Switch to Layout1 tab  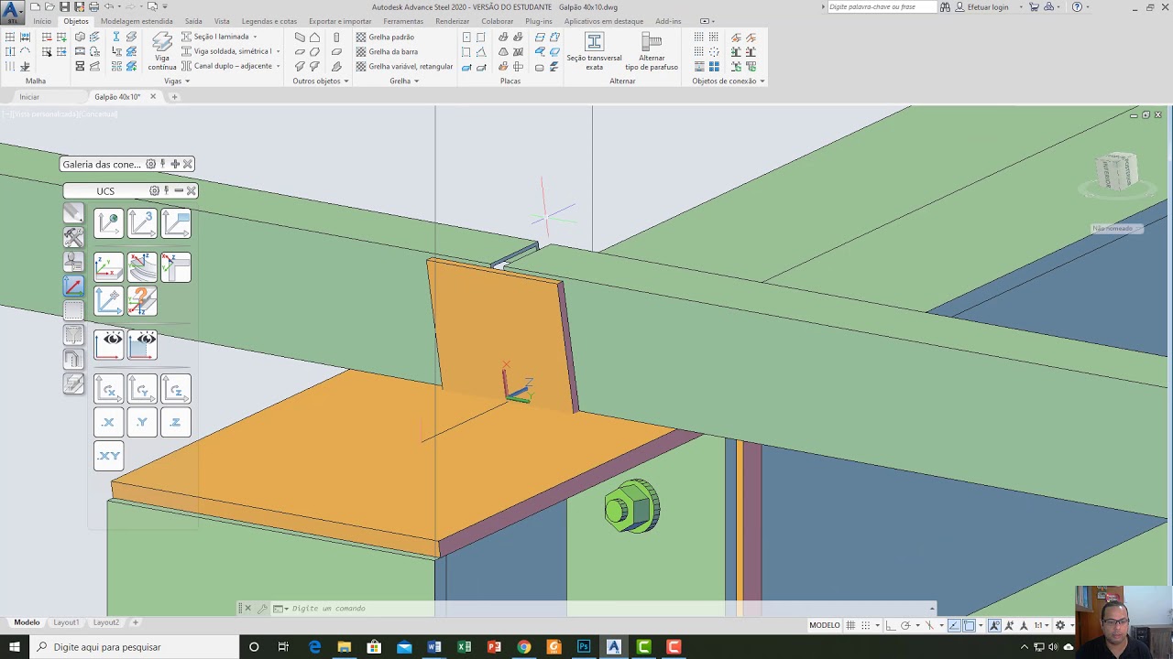click(x=66, y=622)
